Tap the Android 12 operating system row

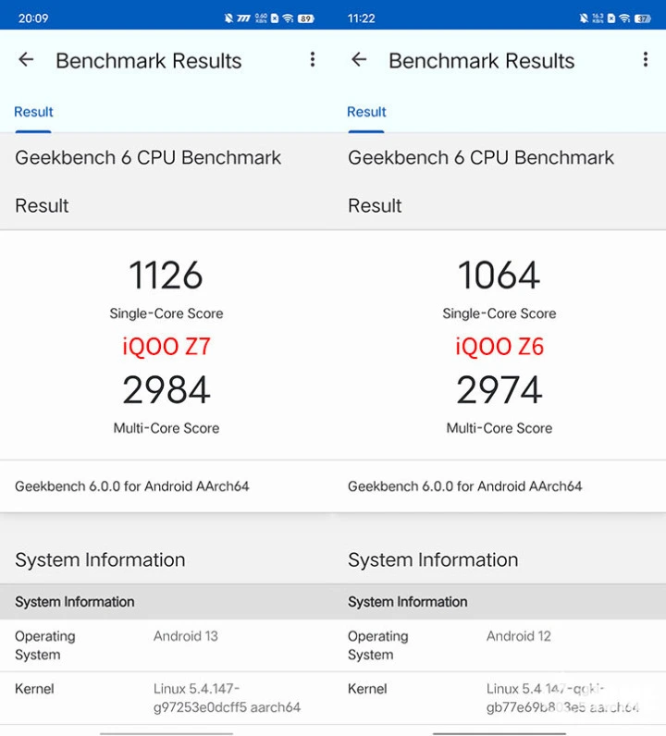click(x=499, y=645)
